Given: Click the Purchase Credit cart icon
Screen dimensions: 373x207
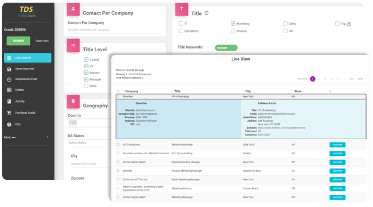Looking at the screenshot, I should [9, 113].
